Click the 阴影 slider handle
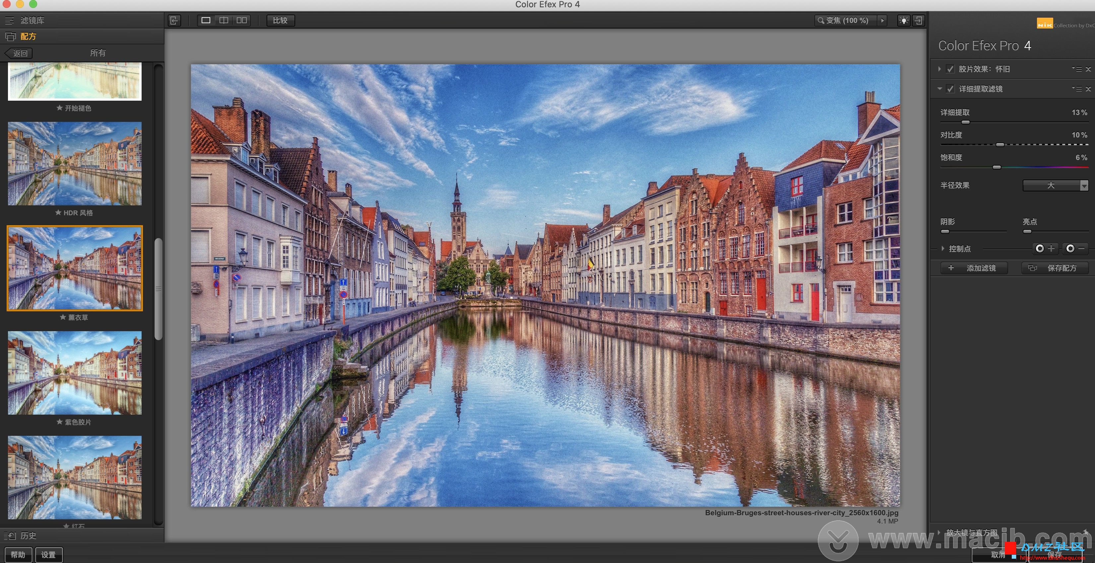The image size is (1095, 563). point(945,231)
